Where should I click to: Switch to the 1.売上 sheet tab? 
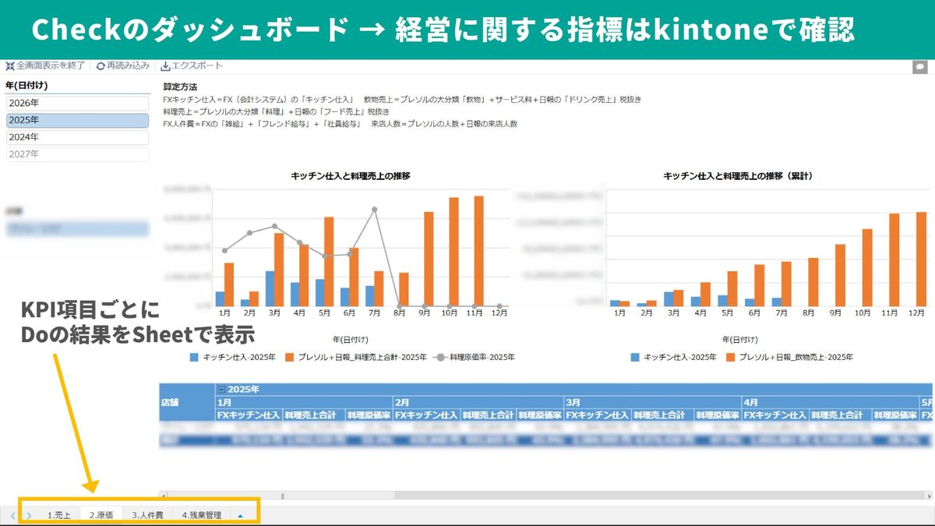[x=58, y=515]
